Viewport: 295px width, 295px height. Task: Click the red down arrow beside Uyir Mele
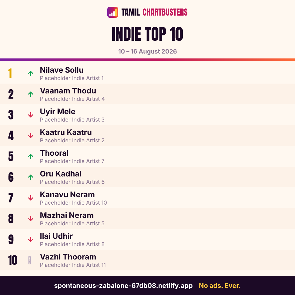(31, 115)
